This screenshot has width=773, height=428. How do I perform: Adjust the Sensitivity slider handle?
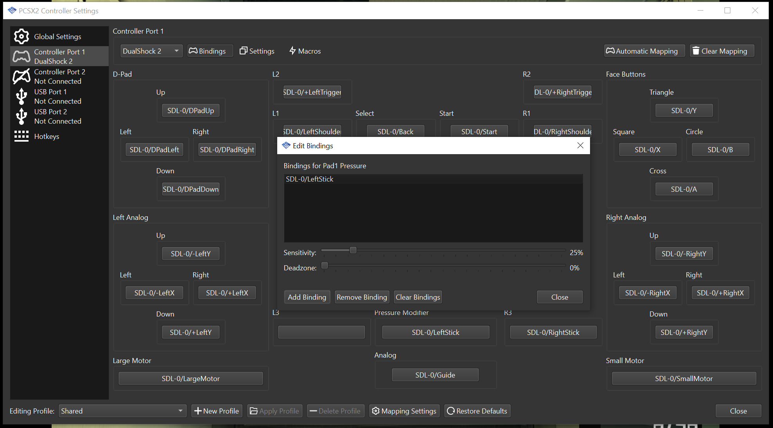[353, 250]
